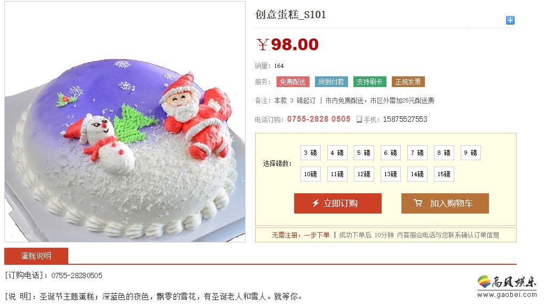Click the shopping cart icon on 加入购物车
The width and height of the screenshot is (545, 307).
[x=418, y=203]
